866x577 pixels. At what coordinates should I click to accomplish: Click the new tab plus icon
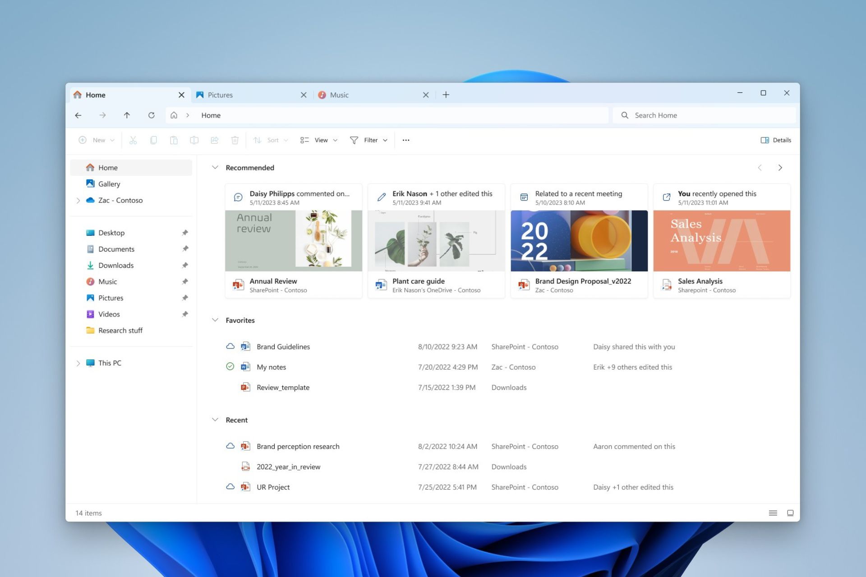(446, 95)
